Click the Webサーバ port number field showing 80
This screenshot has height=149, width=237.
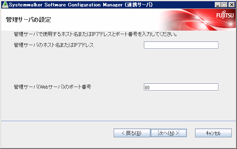(x=181, y=87)
